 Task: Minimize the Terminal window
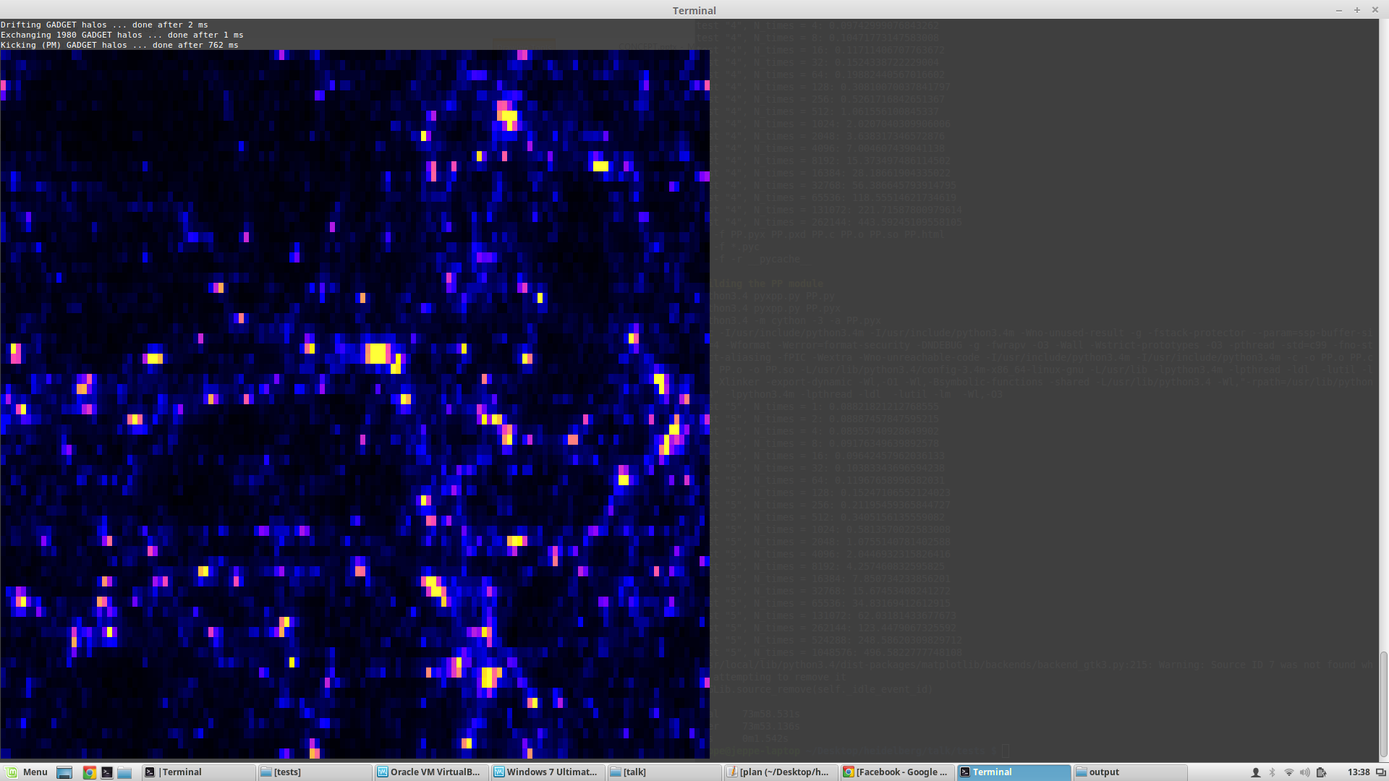1339,10
